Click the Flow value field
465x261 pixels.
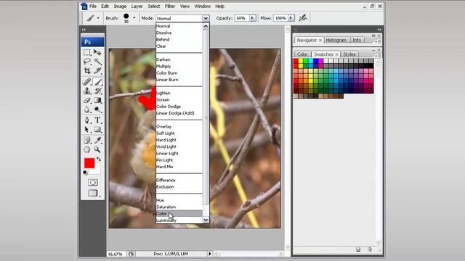280,18
